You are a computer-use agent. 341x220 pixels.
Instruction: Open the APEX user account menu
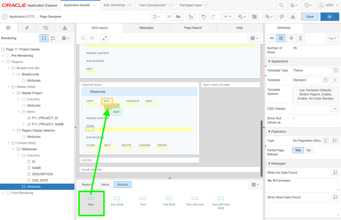(328, 5)
